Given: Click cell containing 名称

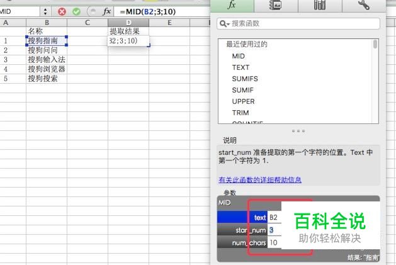Looking at the screenshot, I should pos(47,31).
